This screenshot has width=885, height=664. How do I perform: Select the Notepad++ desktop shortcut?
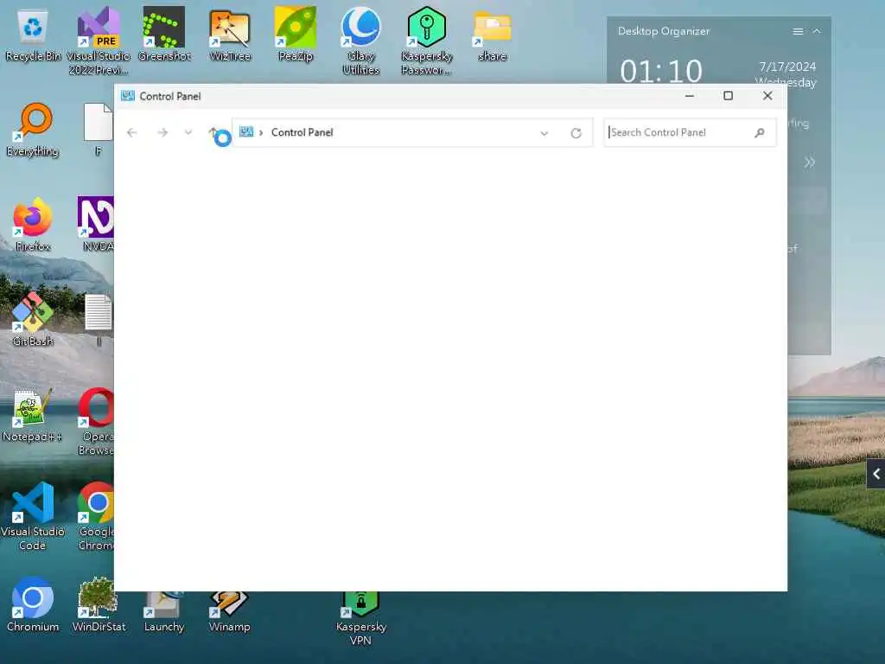tap(32, 415)
